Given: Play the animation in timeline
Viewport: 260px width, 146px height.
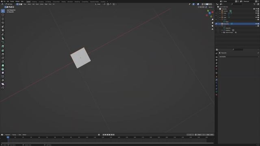Looking at the screenshot, I should click(x=109, y=135).
